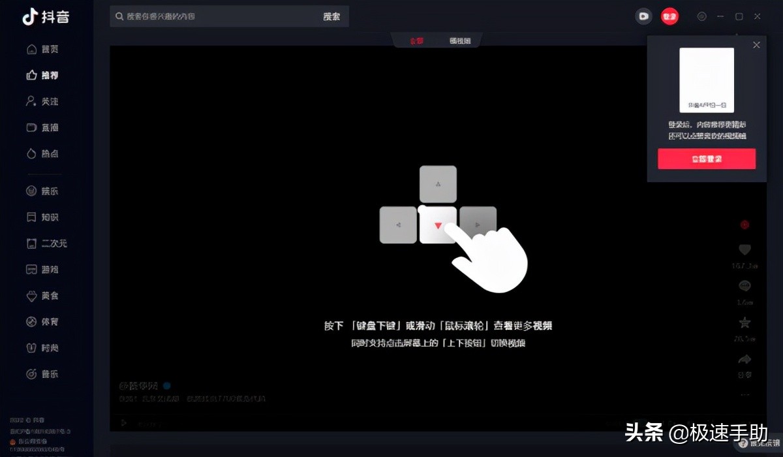Select the 音乐 music category icon
Viewport: 783px width, 457px height.
point(39,373)
